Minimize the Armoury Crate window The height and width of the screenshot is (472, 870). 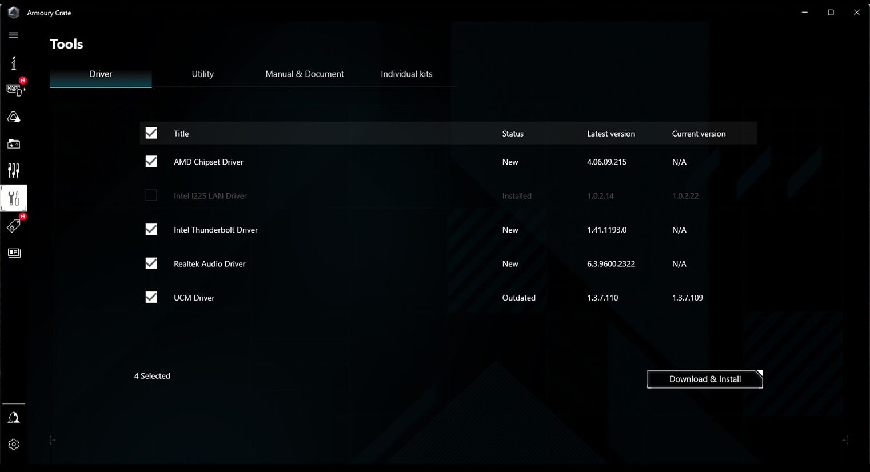tap(805, 13)
